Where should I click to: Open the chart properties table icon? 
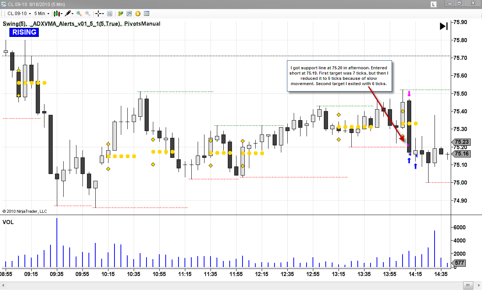[146, 14]
